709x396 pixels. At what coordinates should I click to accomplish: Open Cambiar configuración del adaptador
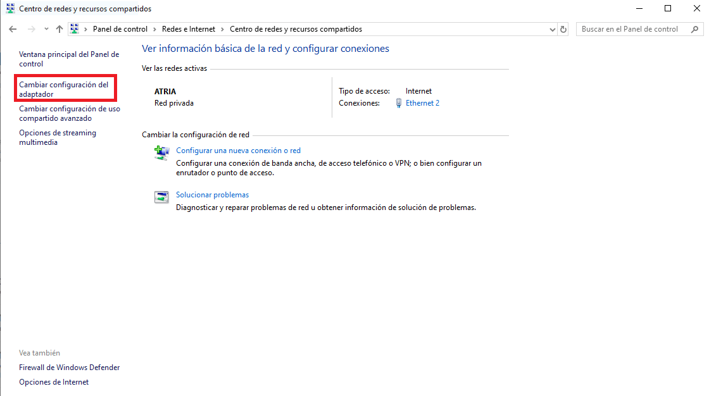[64, 89]
